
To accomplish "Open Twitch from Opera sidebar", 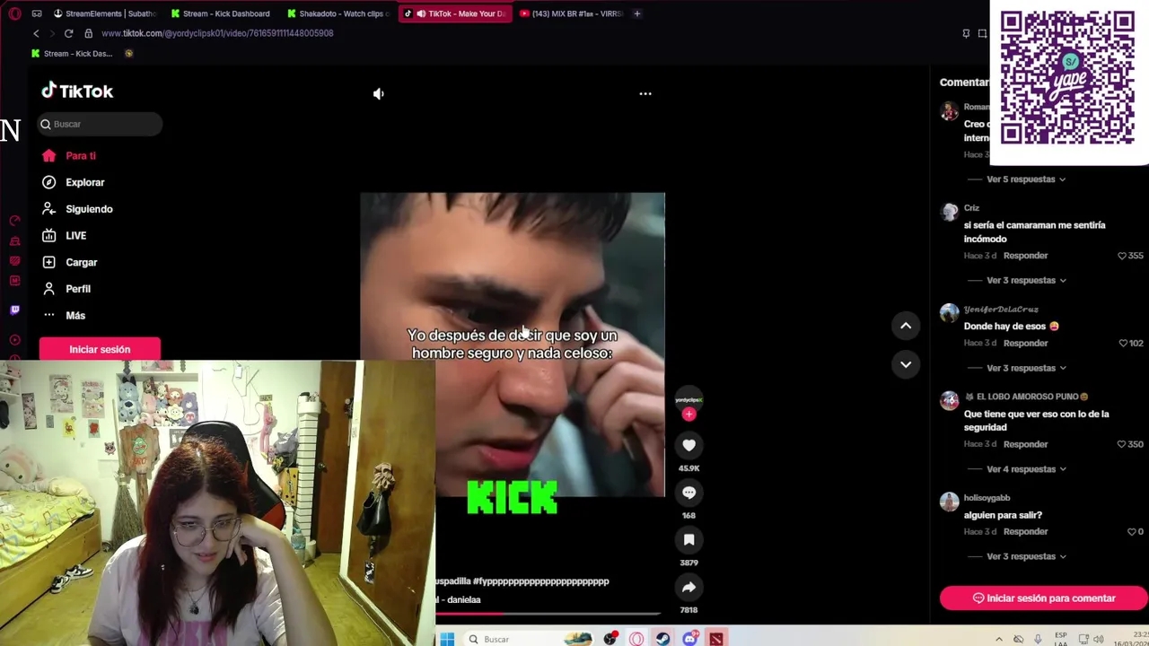I will (x=14, y=310).
